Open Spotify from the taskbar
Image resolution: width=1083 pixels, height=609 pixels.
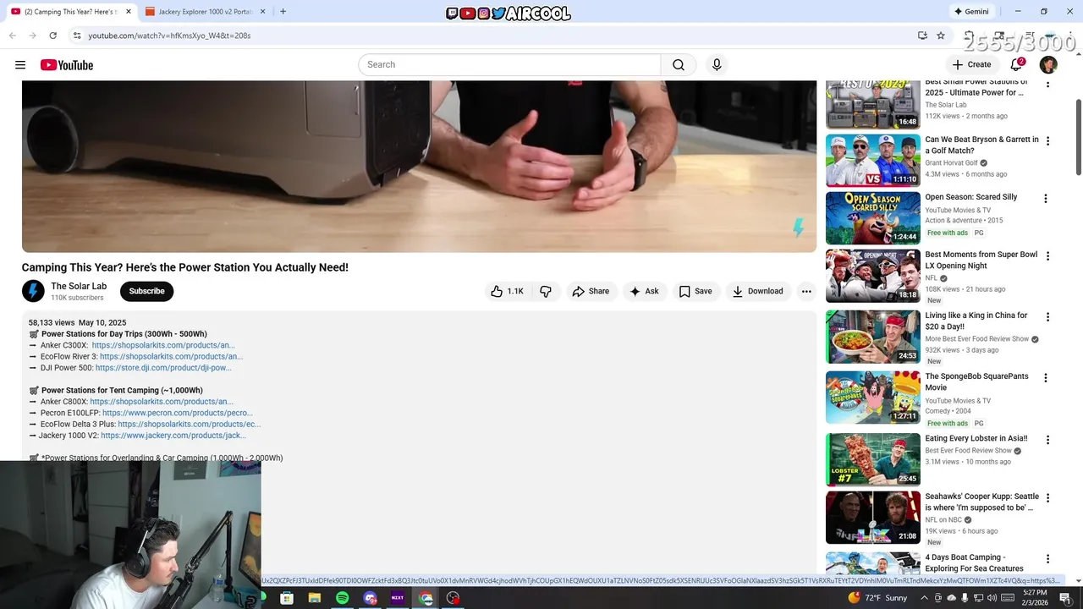click(x=342, y=598)
